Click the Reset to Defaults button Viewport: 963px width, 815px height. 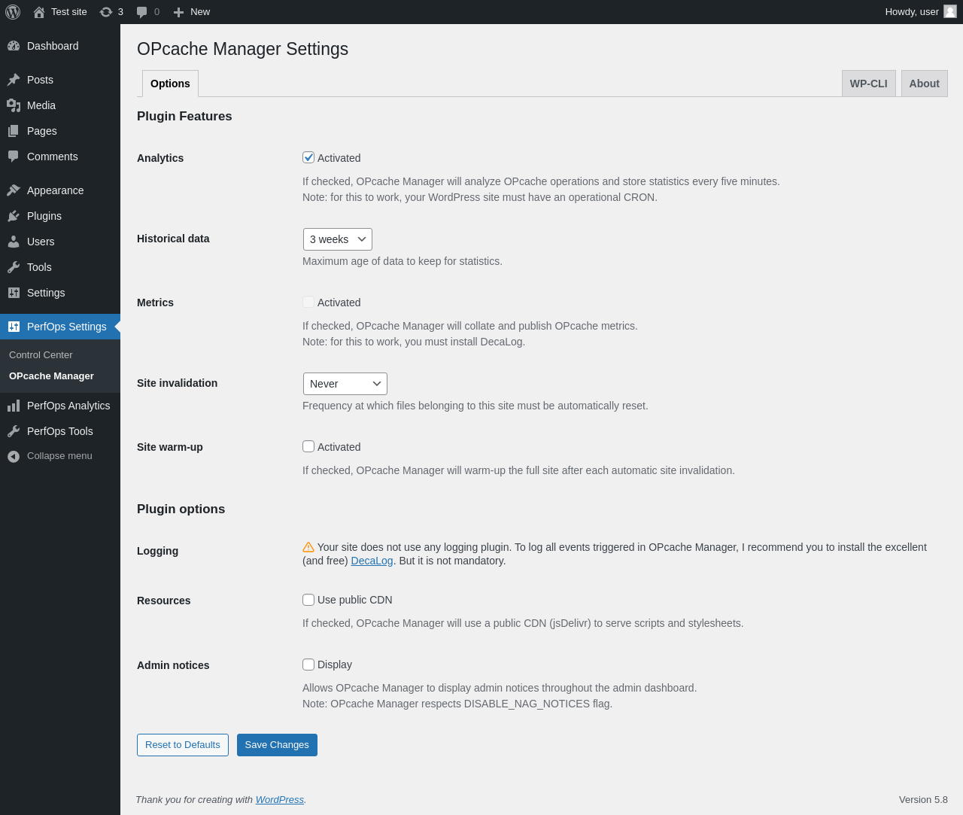[x=183, y=745]
